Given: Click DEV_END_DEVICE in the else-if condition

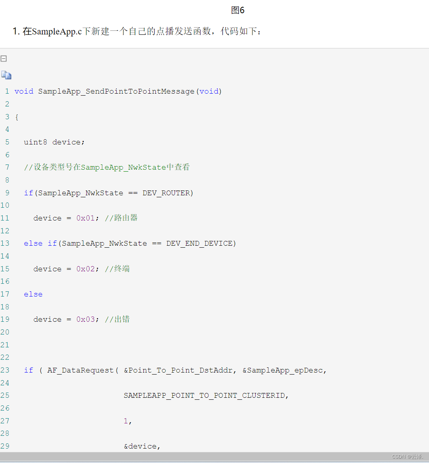Looking at the screenshot, I should [199, 244].
